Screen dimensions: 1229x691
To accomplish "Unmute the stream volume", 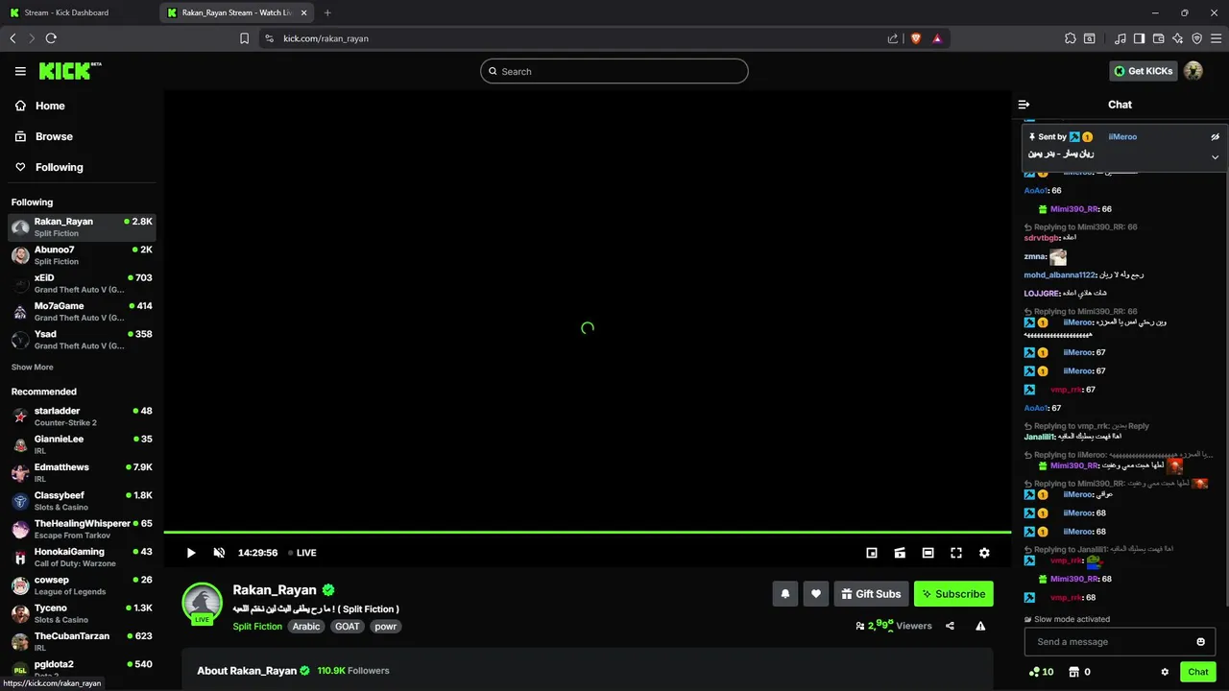I will click(219, 553).
